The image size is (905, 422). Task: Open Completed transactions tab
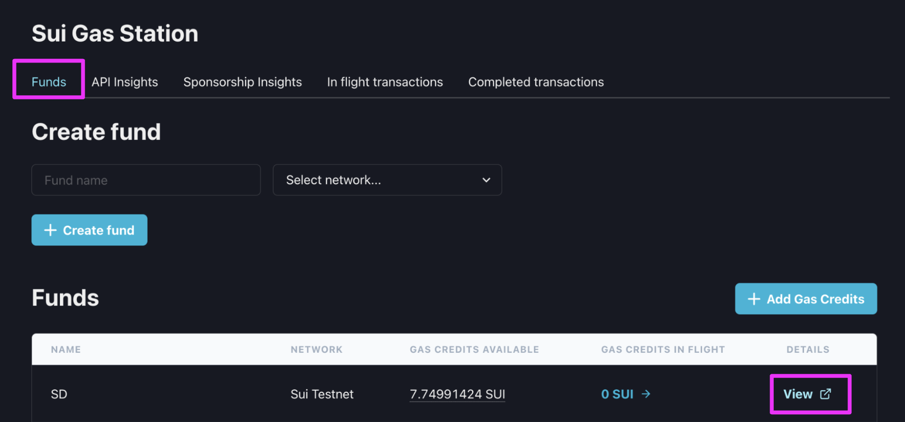pyautogui.click(x=536, y=82)
